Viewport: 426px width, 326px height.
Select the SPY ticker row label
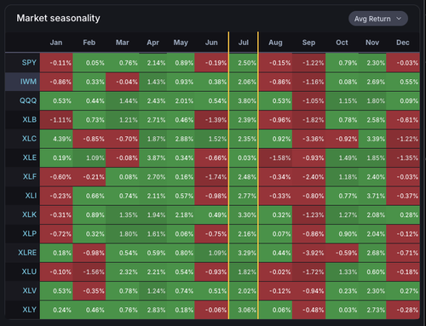click(29, 62)
